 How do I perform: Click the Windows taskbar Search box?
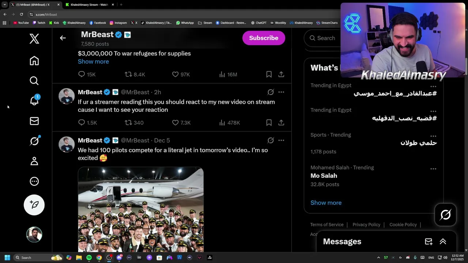pos(38,258)
